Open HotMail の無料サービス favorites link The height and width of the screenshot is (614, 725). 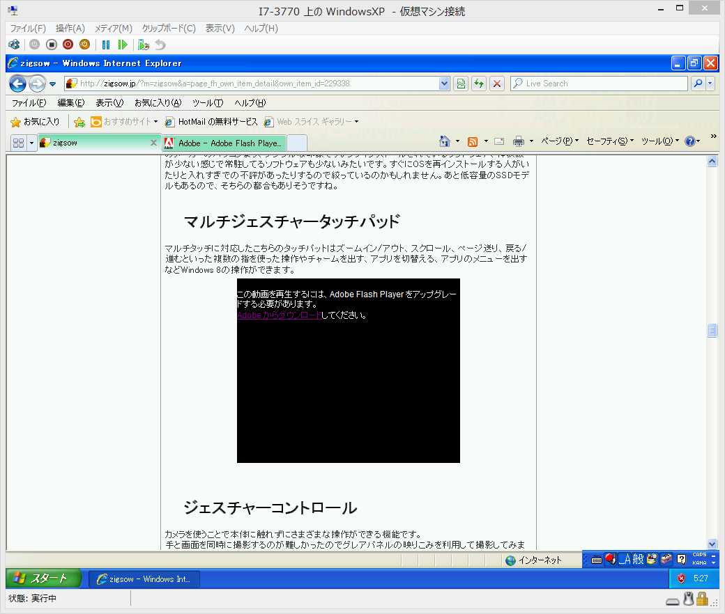tap(217, 122)
